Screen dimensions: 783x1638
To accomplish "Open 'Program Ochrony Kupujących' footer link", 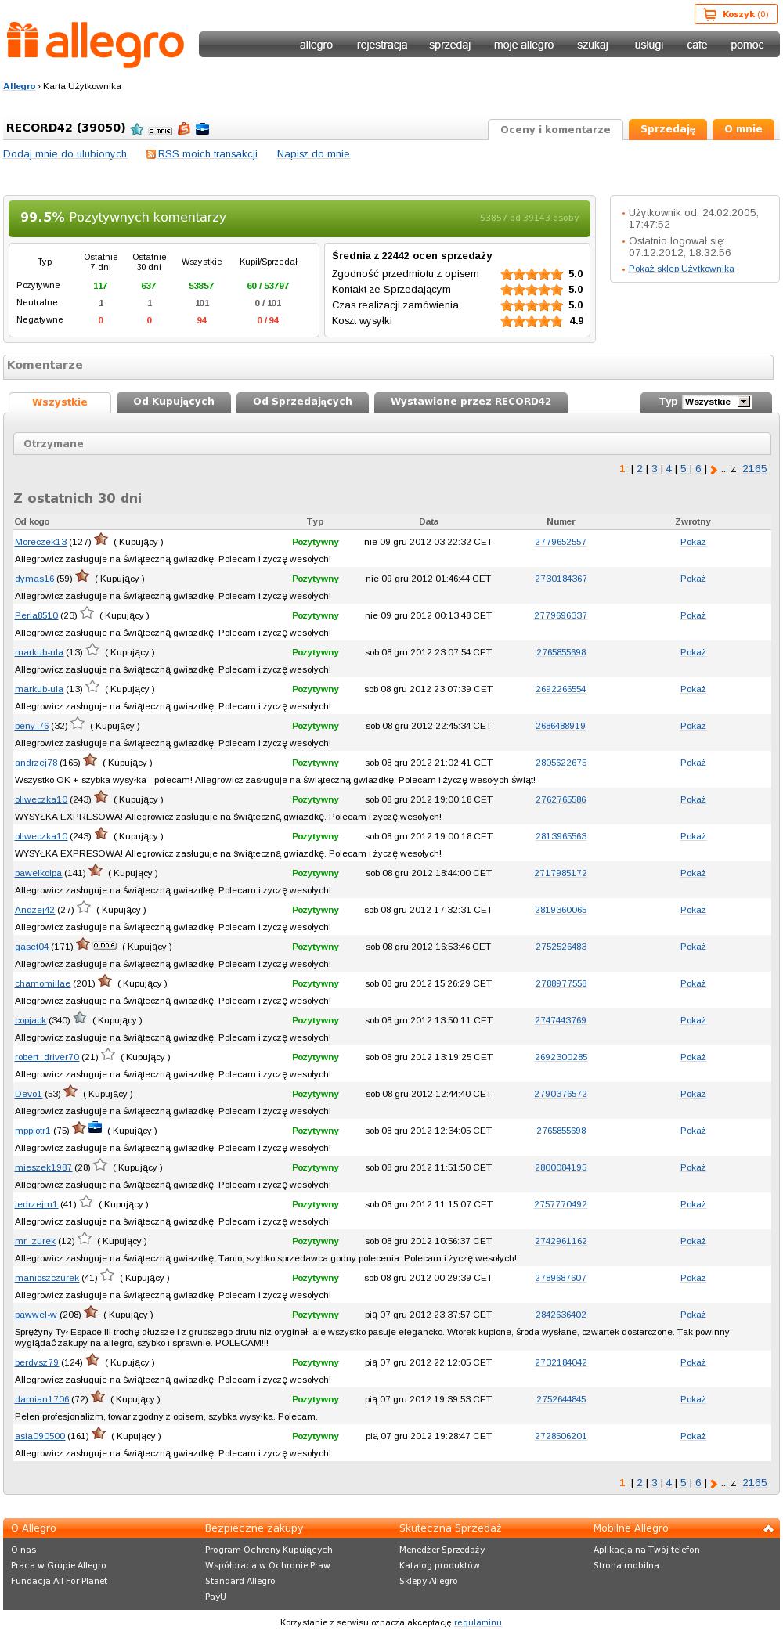I will pyautogui.click(x=269, y=1550).
